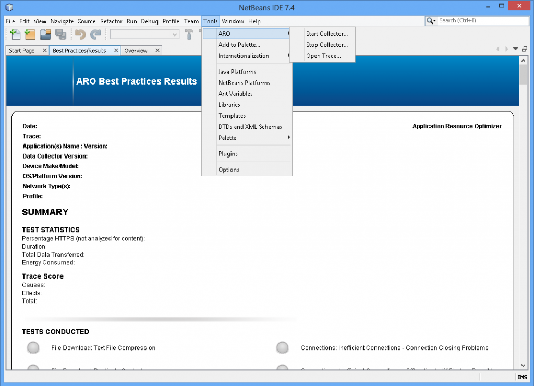Select Ant Variables in Tools menu

point(247,94)
